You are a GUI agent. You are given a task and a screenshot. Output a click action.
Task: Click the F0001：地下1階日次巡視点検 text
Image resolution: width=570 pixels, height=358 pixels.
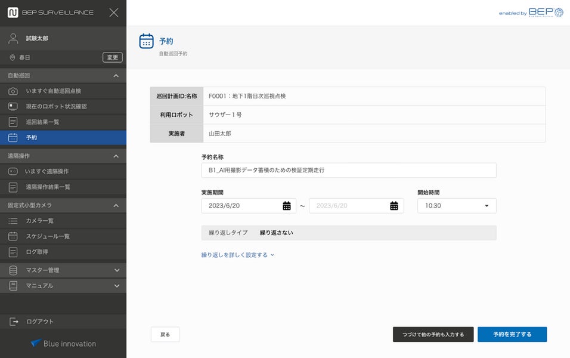[x=247, y=96]
